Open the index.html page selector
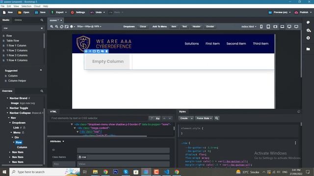Screen dimensions: 314x176 coord(249,26)
